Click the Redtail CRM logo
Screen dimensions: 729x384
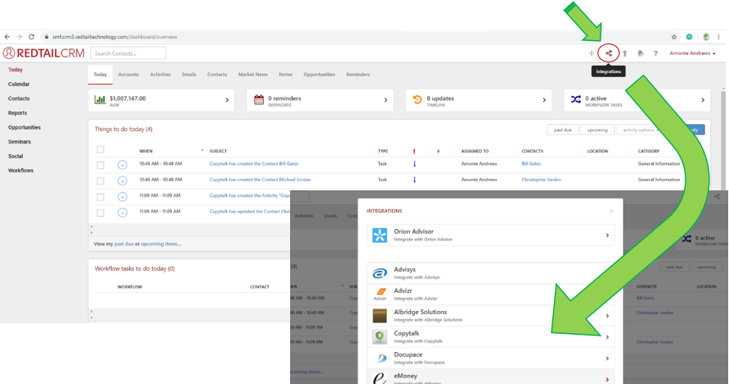tap(44, 53)
